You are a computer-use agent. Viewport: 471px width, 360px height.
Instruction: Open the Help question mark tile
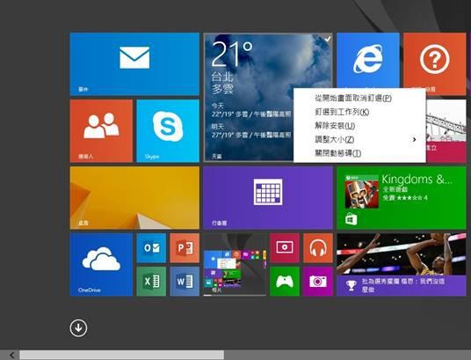435,60
